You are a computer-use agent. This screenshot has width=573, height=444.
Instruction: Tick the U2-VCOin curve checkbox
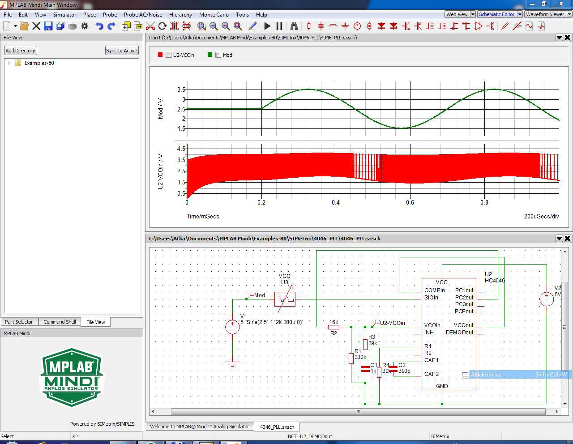(168, 55)
